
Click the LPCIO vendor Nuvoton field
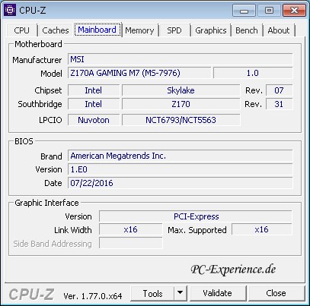tap(94, 120)
